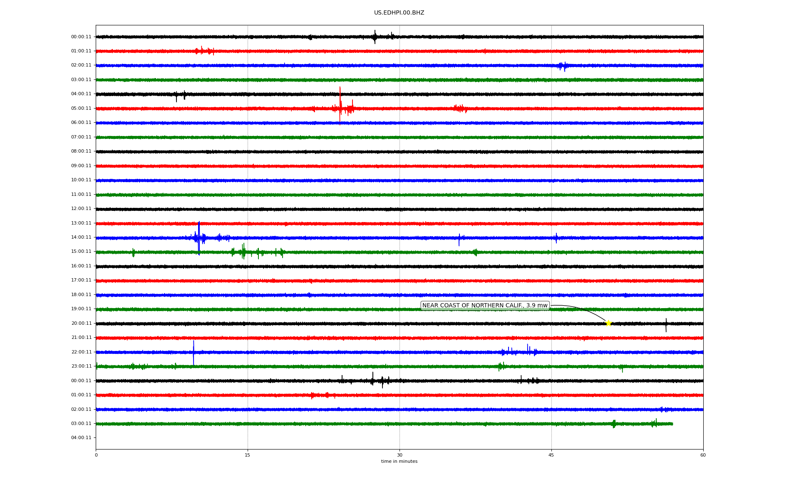799x499 pixels.
Task: Click the 13:00:11 row label
Action: point(81,223)
